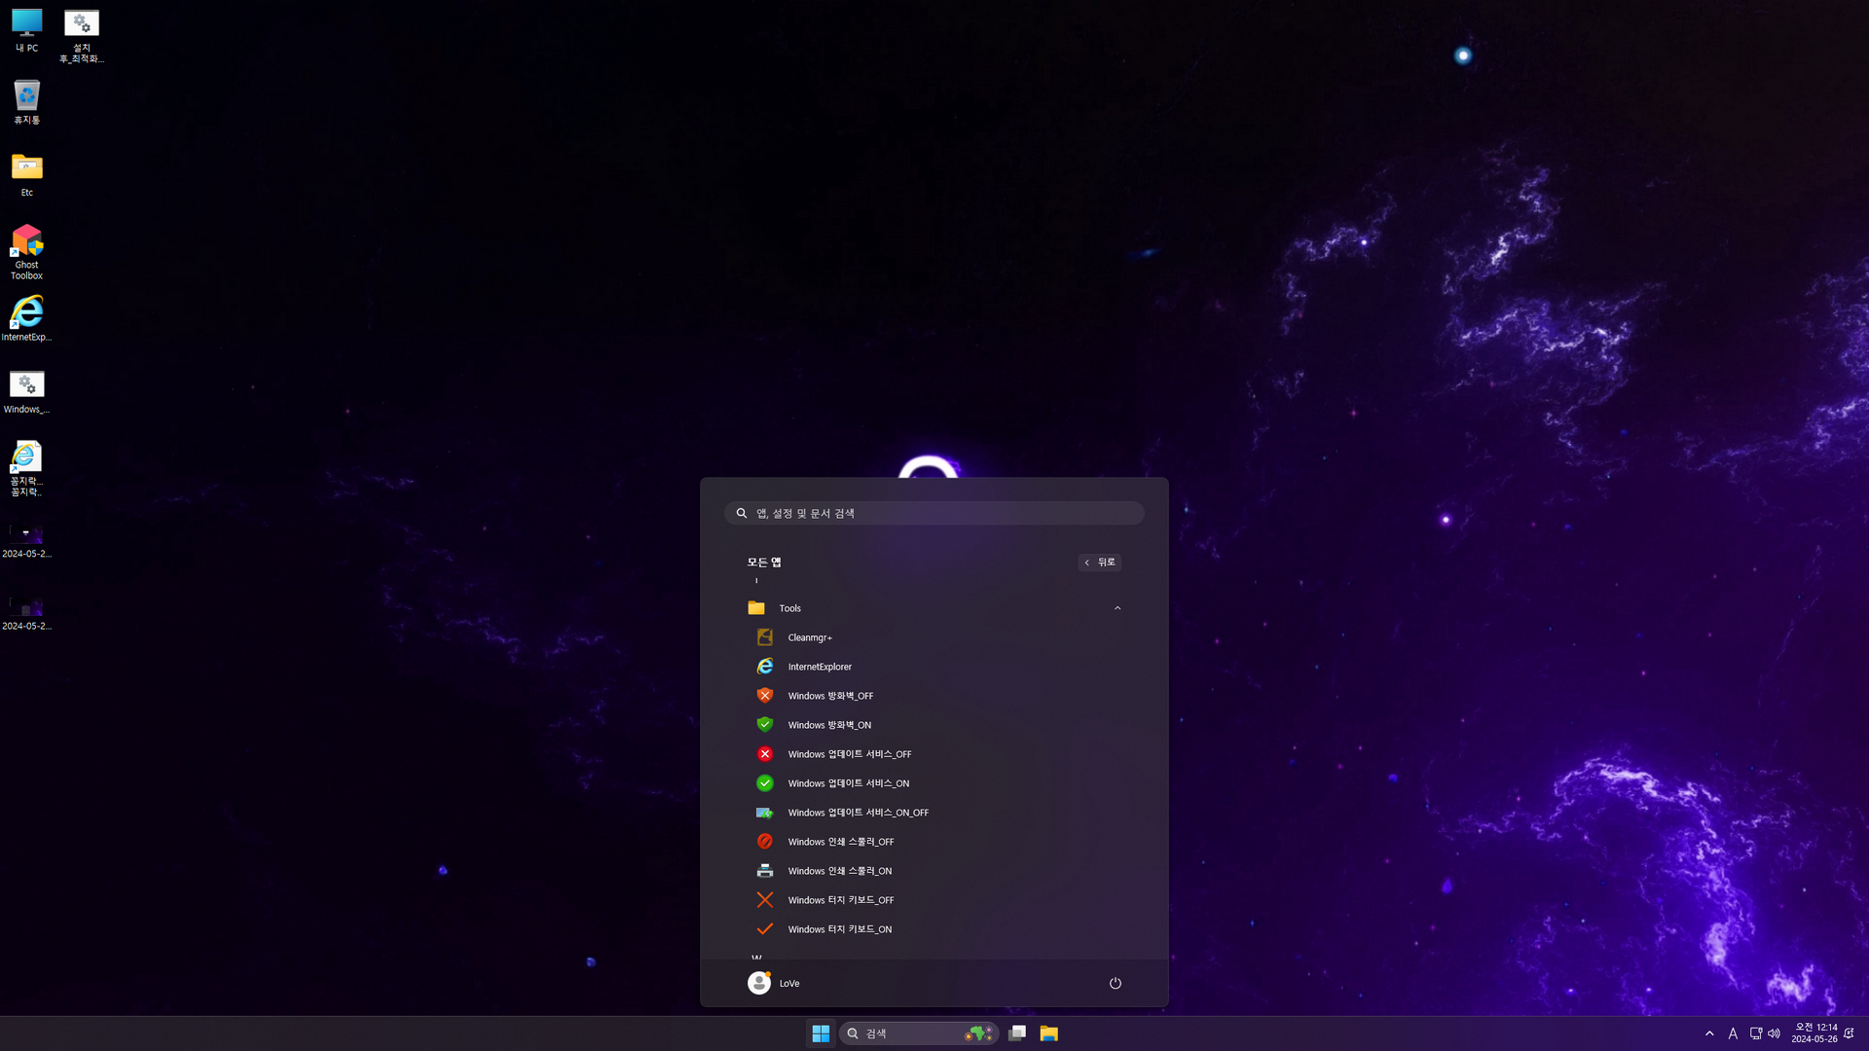Image resolution: width=1869 pixels, height=1051 pixels.
Task: Open File Explorer from the taskbar
Action: 1048,1033
